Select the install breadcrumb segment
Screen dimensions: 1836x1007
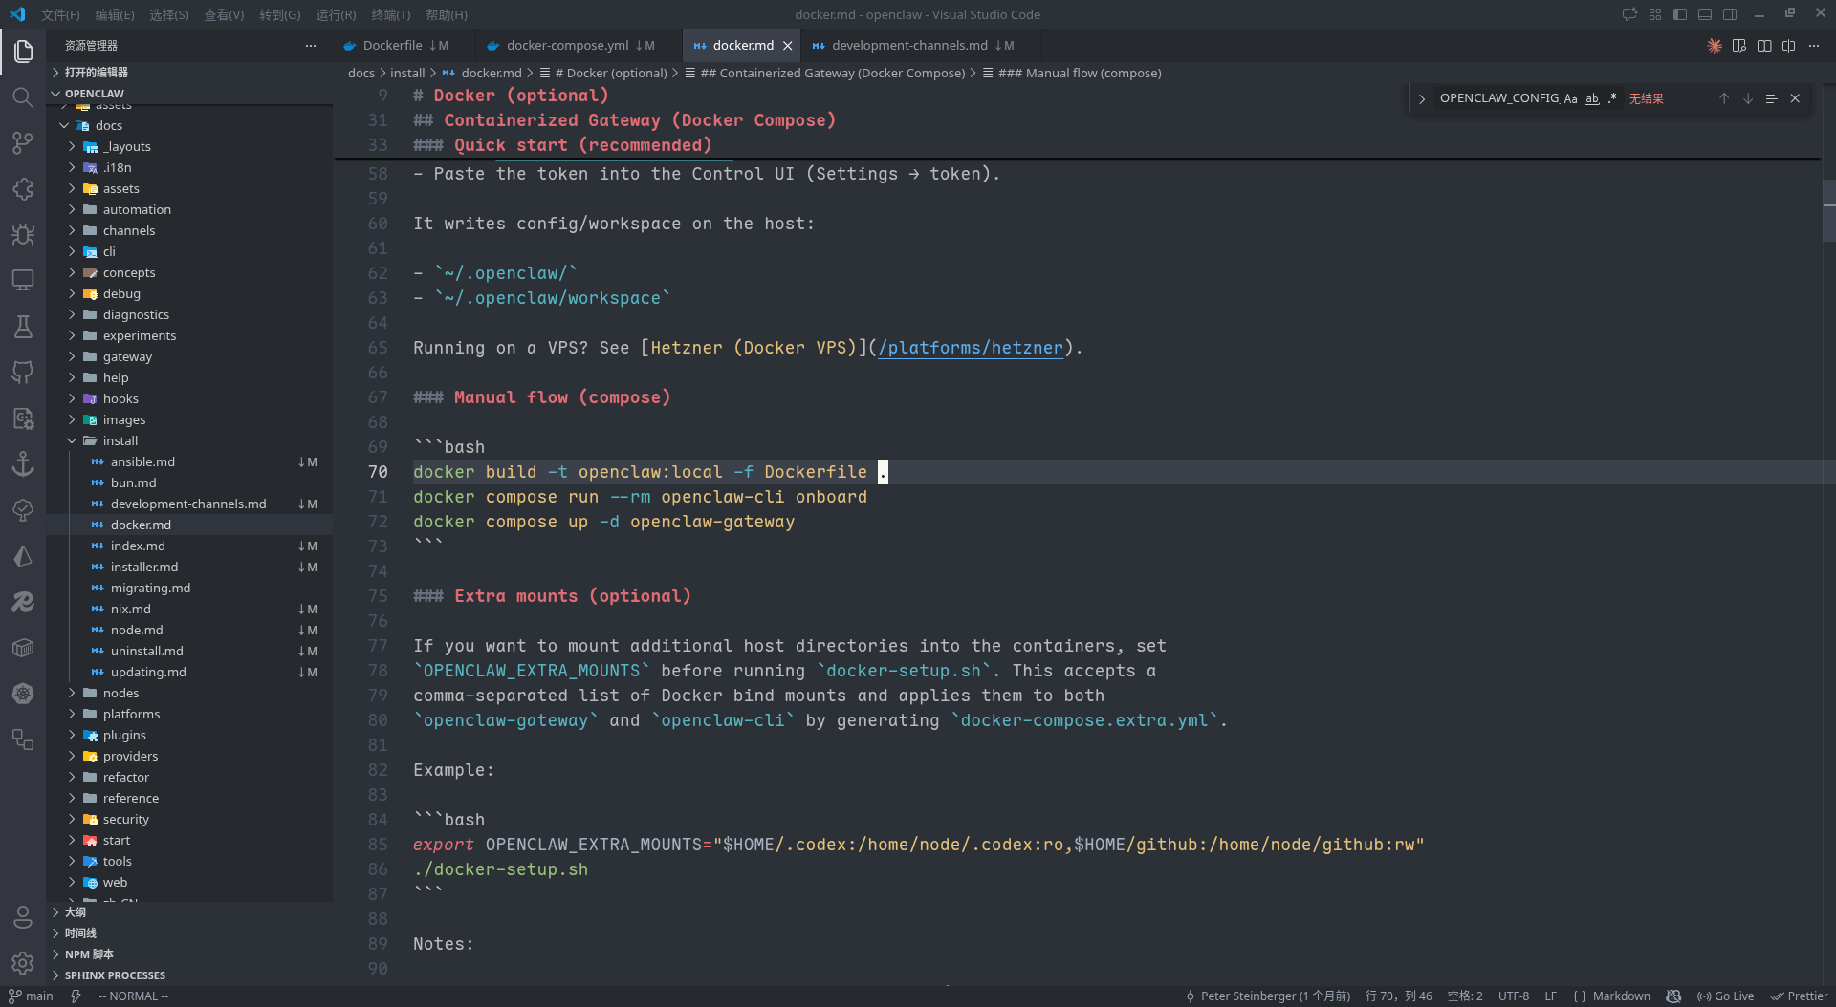click(x=407, y=73)
